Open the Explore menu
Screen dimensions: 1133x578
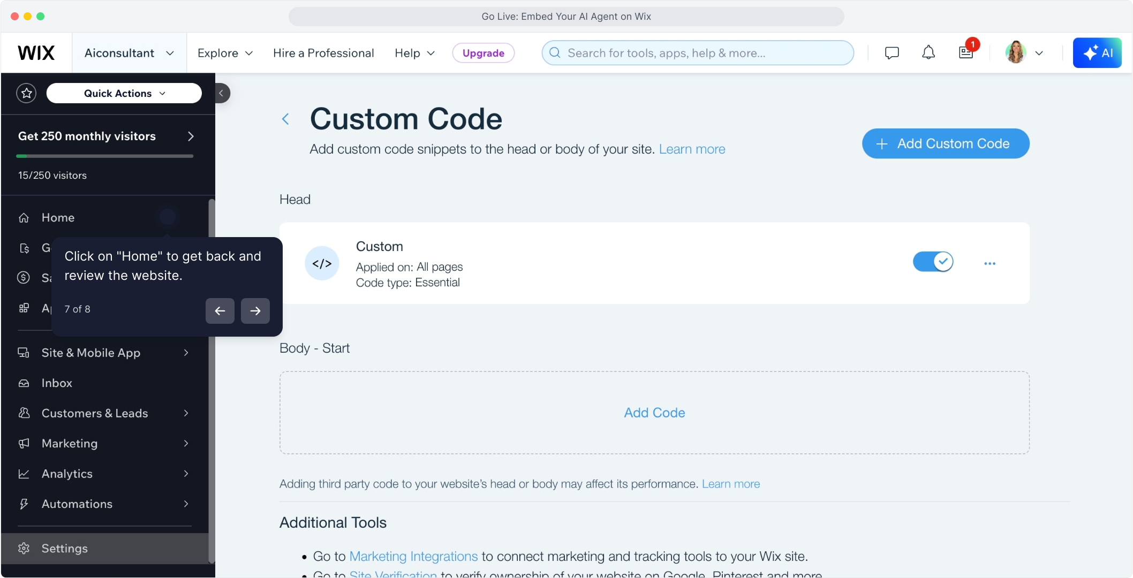tap(225, 53)
